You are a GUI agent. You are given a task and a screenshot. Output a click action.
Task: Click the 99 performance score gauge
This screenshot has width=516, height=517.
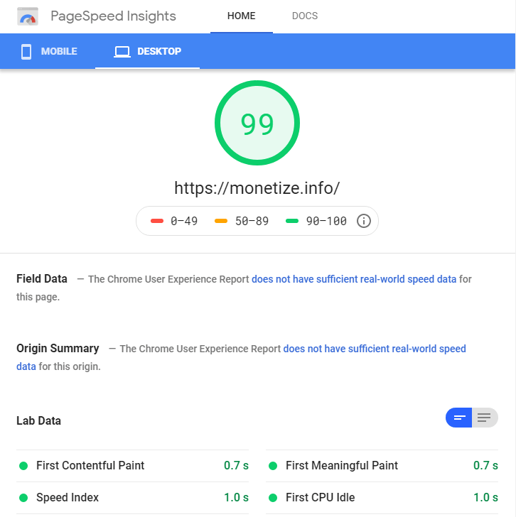(x=257, y=123)
